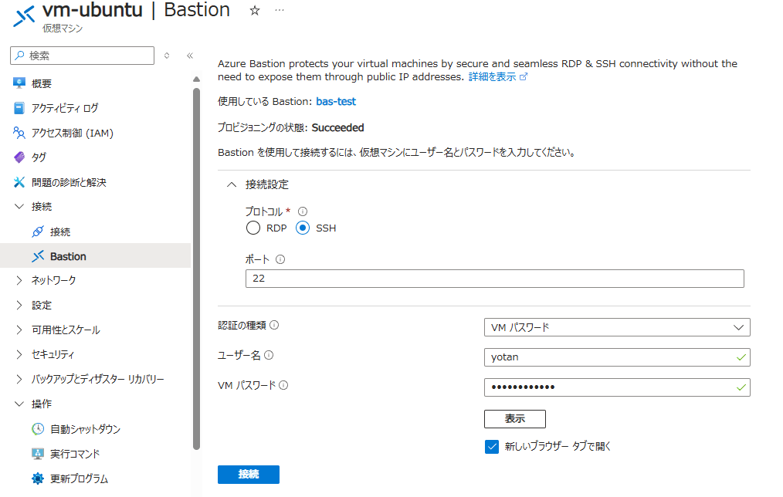783x497 pixels.
Task: Expand the 設定 group
Action: pyautogui.click(x=19, y=305)
